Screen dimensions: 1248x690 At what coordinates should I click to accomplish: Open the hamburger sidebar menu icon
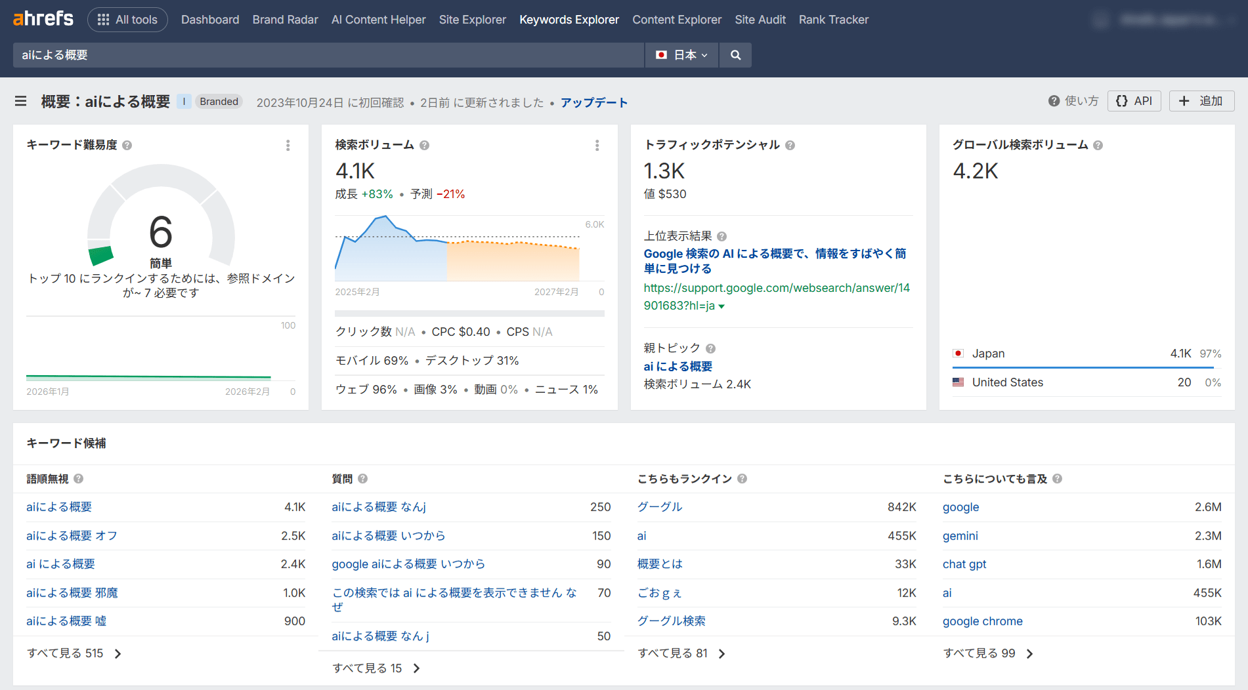[21, 101]
